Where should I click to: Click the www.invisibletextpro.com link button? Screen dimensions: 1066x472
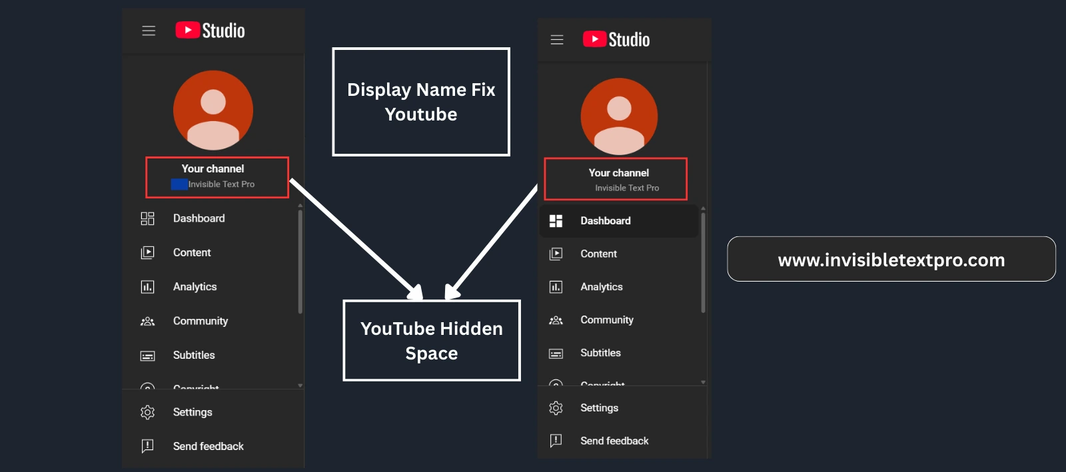pos(891,260)
